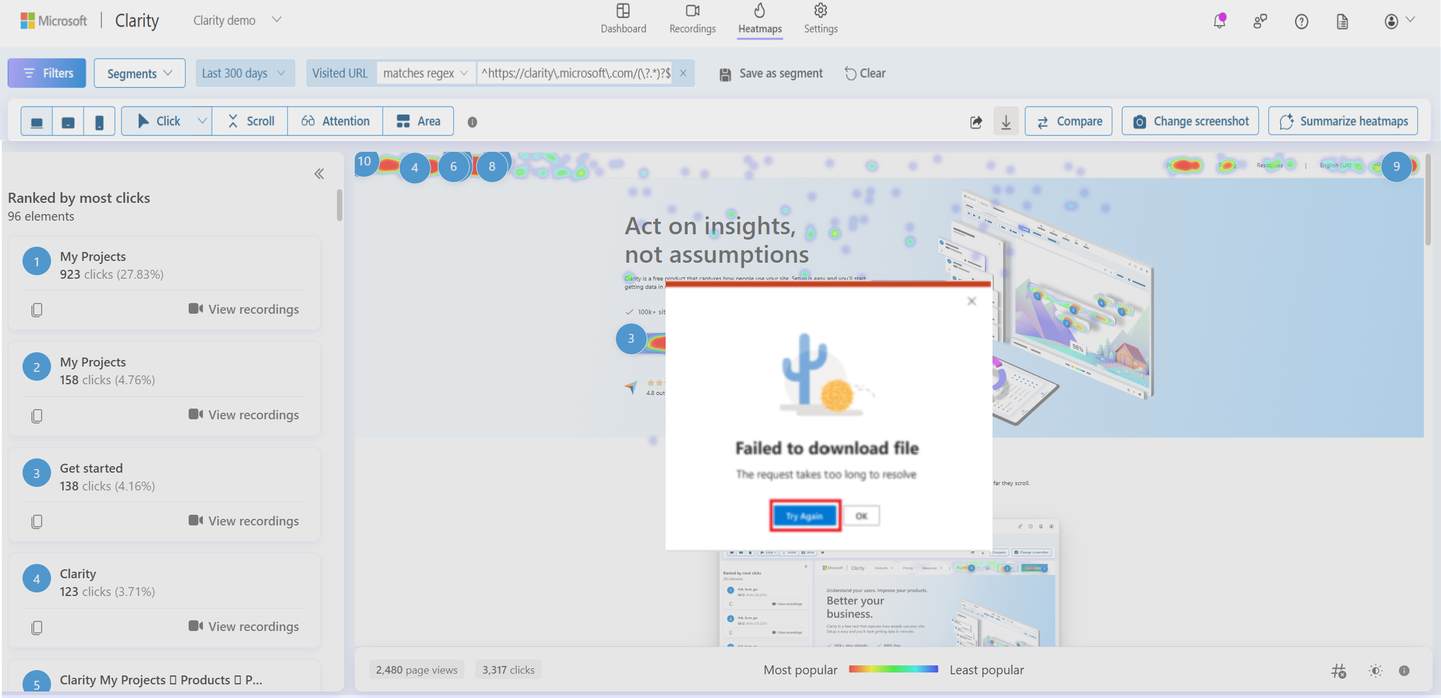Expand the Segments dropdown
The height and width of the screenshot is (698, 1441).
tap(139, 73)
